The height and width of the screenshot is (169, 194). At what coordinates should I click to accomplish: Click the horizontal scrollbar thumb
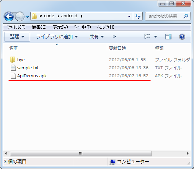(x=81, y=153)
